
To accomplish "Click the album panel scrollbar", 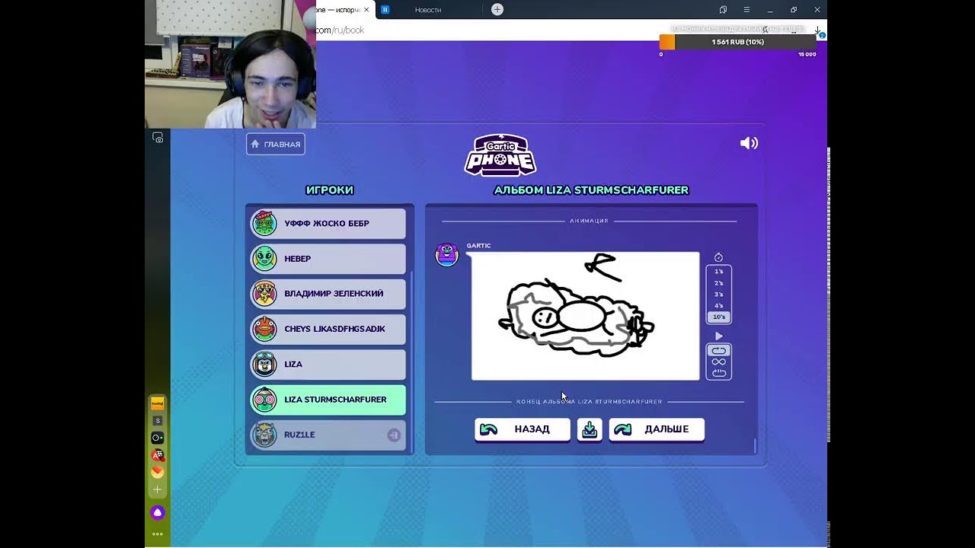I will tap(755, 445).
